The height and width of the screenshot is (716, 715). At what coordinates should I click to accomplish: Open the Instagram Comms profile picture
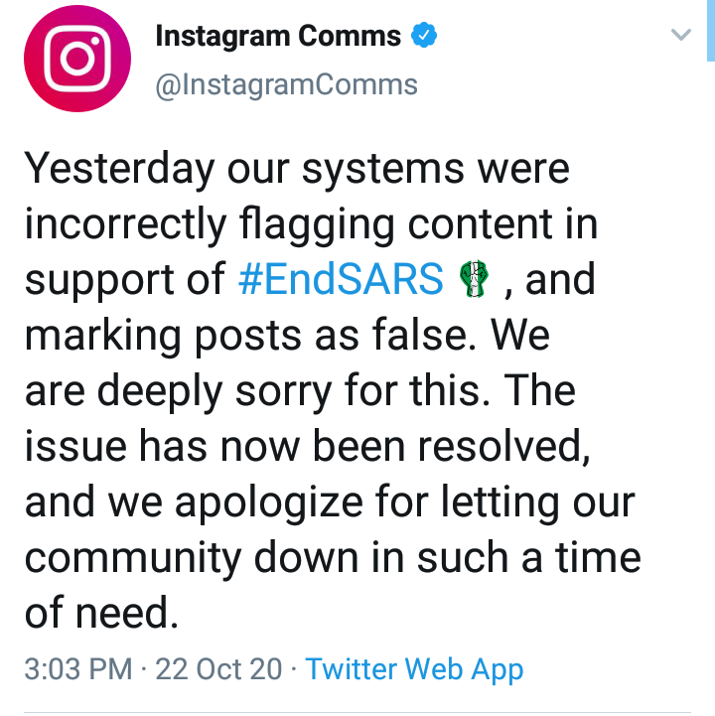tap(77, 59)
